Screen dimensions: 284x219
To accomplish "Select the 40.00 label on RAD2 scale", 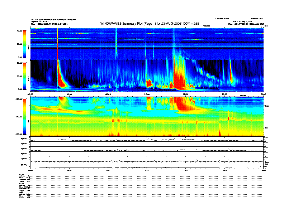I will click(x=19, y=31).
